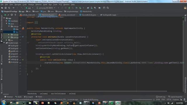The image size is (187, 105).
Task: Switch to build.gradle (app) editor tab
Action: [x=109, y=15]
